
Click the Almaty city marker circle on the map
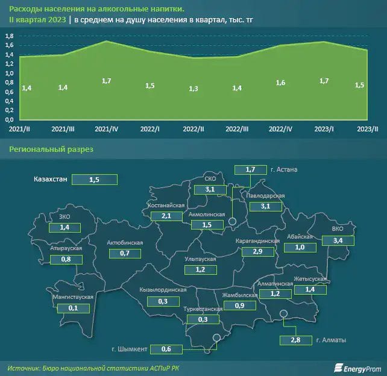click(x=284, y=313)
